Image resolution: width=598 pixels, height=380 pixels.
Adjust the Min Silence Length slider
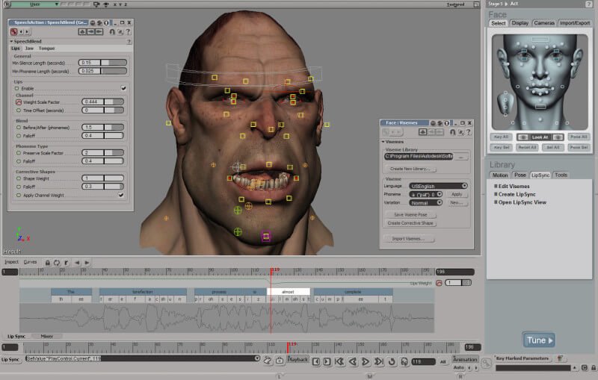114,63
